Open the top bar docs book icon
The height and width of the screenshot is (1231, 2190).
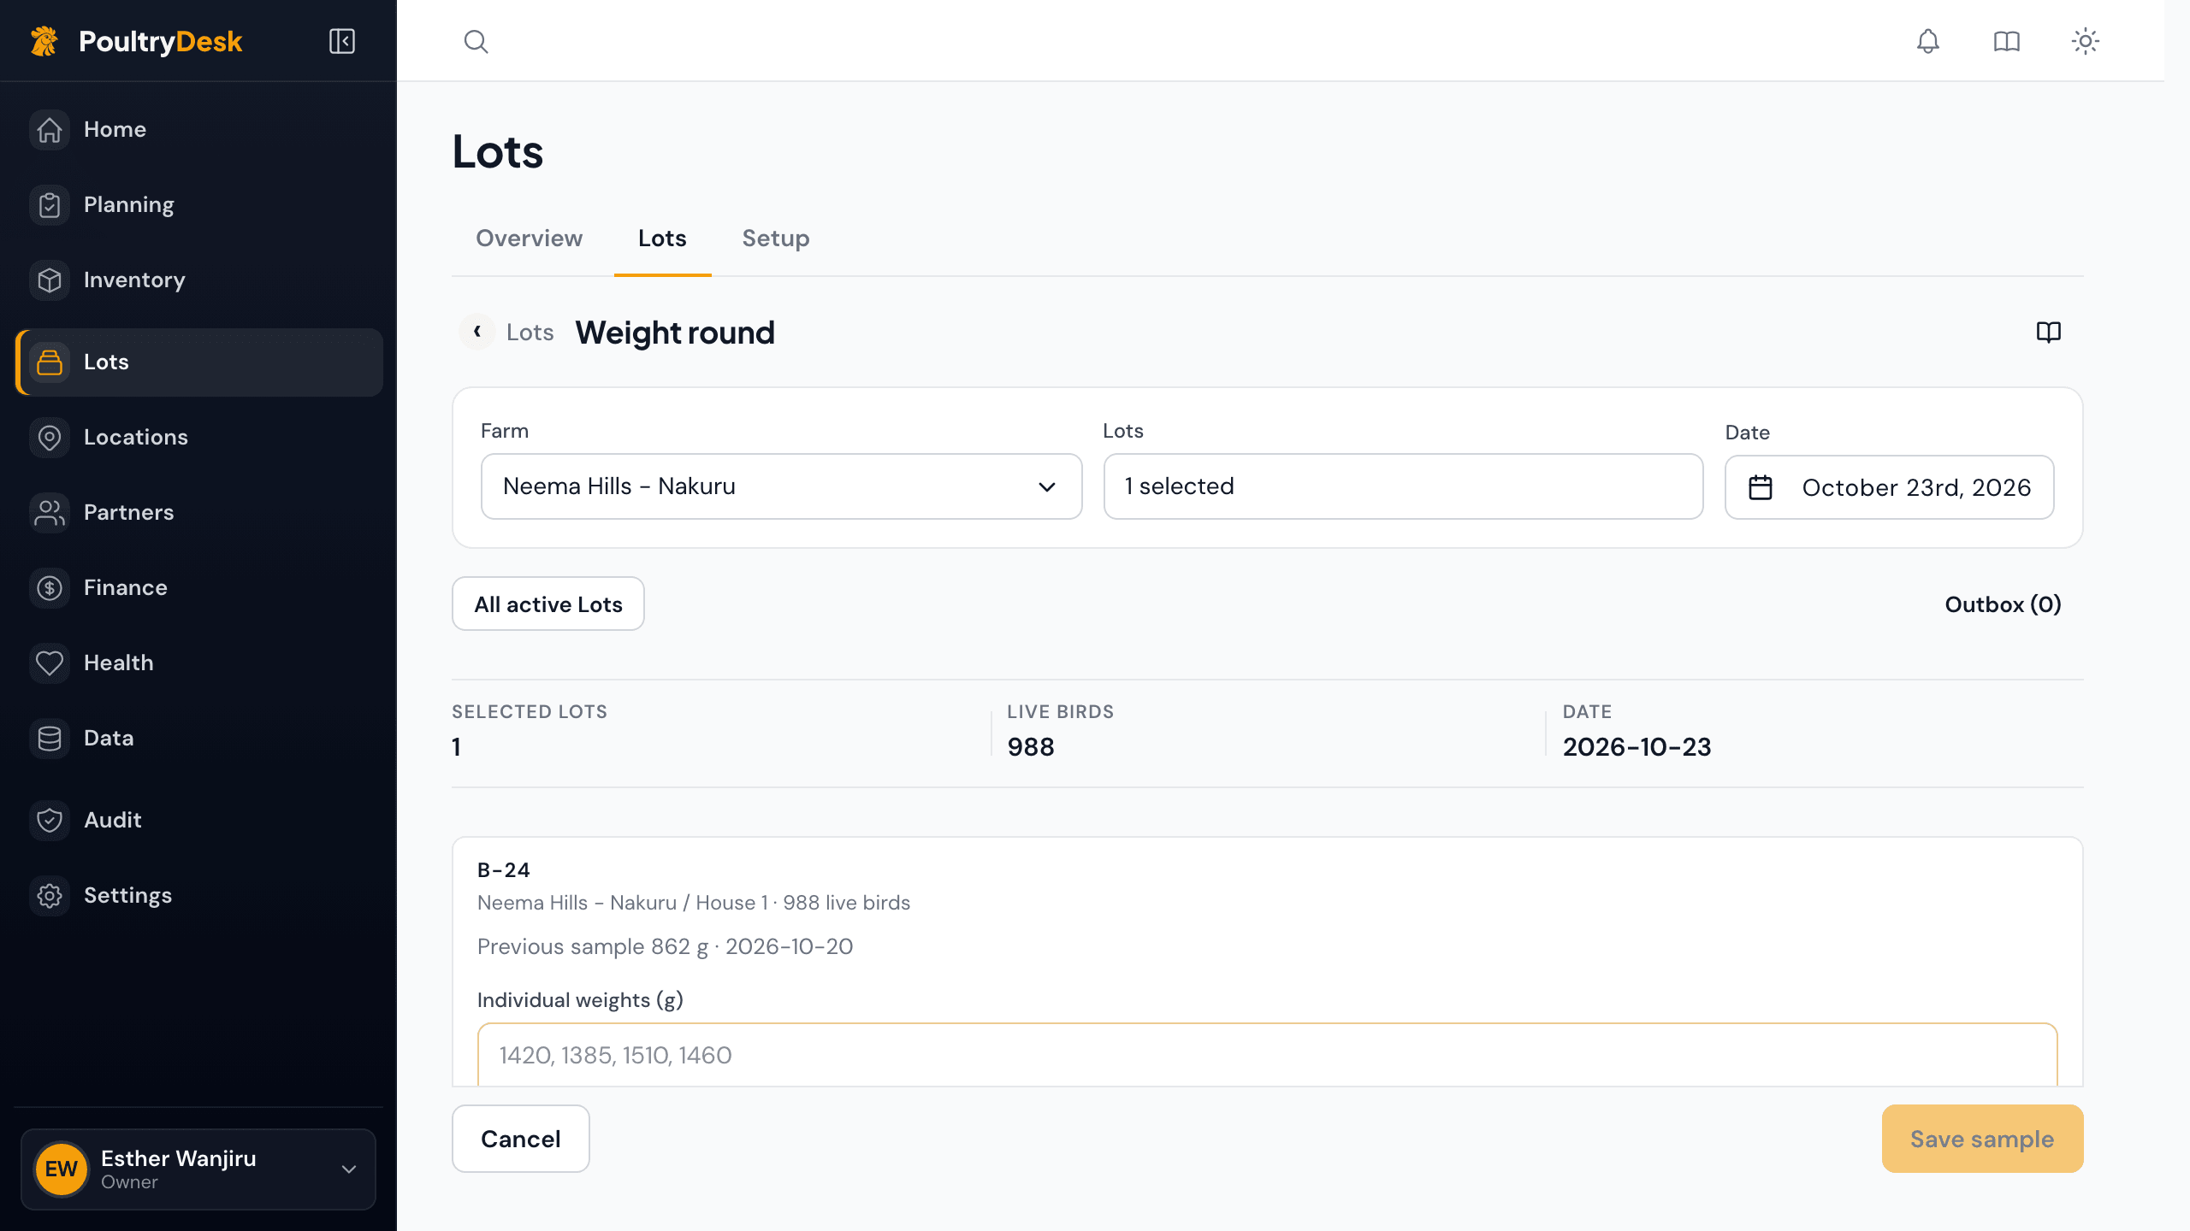pyautogui.click(x=2007, y=41)
